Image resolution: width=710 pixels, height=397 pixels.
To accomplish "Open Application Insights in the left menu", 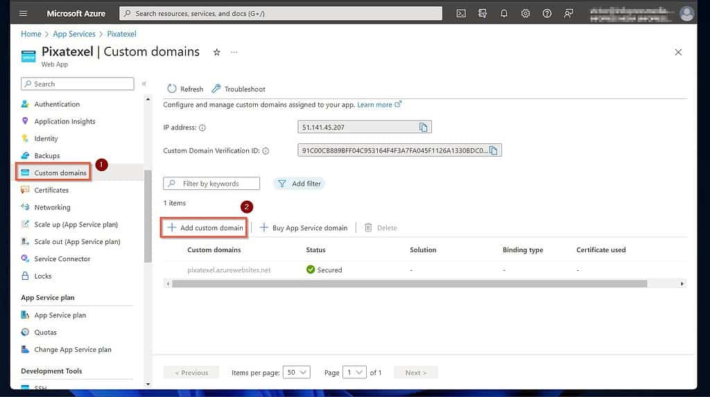I will (64, 121).
